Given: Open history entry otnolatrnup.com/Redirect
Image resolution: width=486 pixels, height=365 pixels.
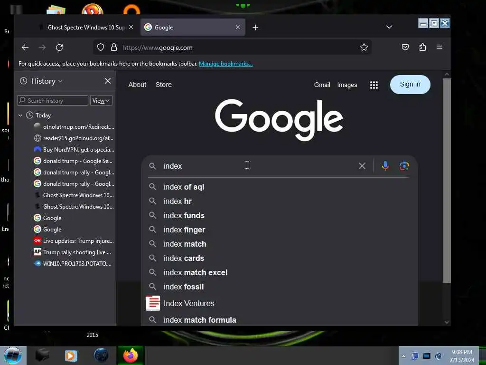Looking at the screenshot, I should pyautogui.click(x=74, y=126).
